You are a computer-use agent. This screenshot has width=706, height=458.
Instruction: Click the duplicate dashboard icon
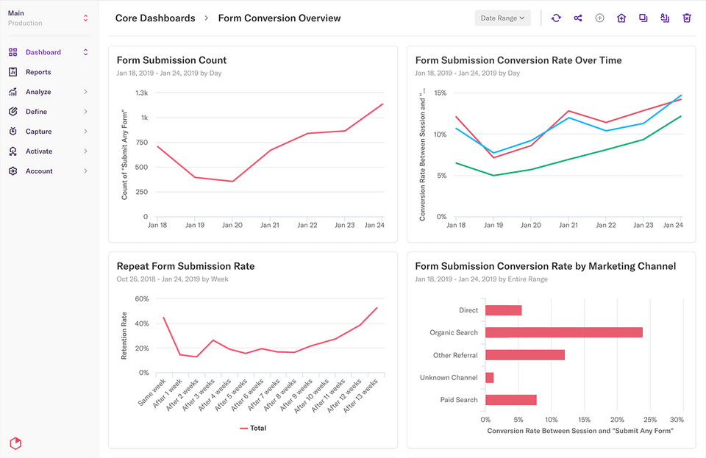point(643,18)
